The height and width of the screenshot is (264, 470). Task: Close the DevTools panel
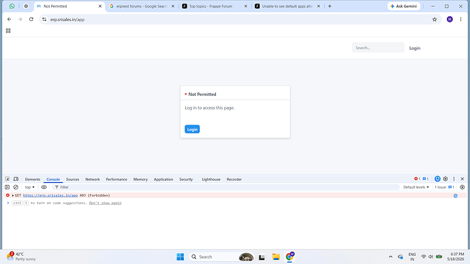click(463, 179)
